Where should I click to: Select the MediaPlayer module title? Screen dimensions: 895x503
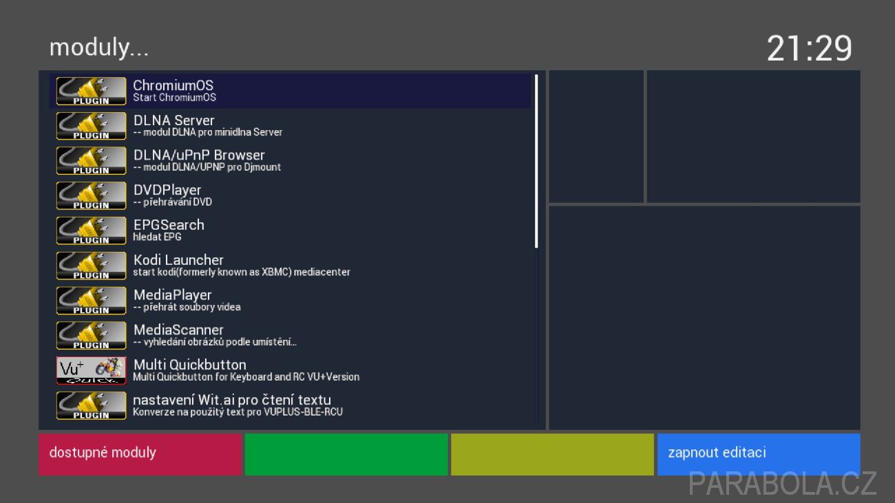tap(173, 295)
